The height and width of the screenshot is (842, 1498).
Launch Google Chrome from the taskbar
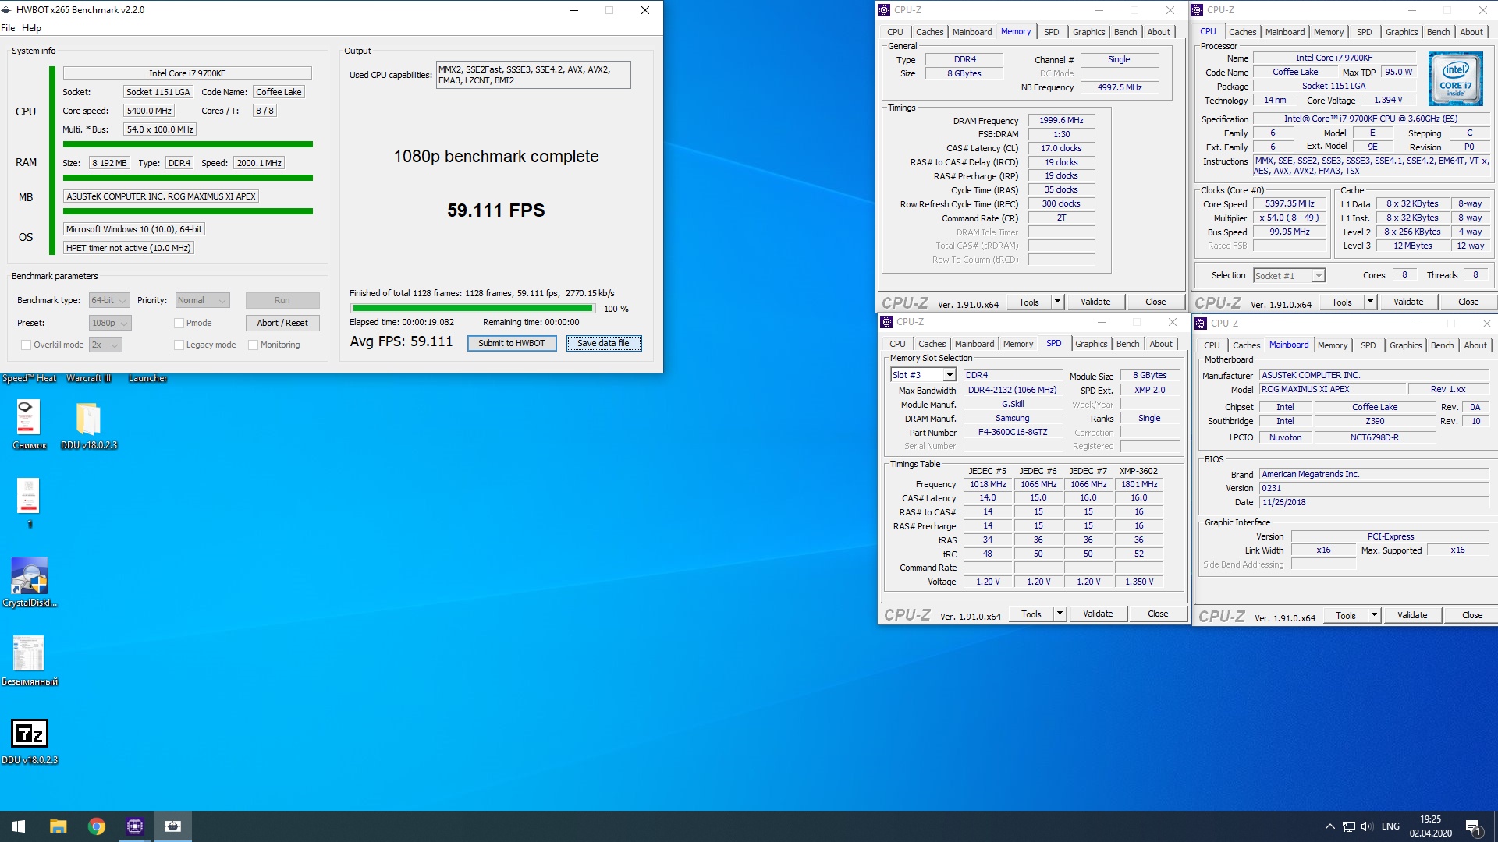[97, 826]
